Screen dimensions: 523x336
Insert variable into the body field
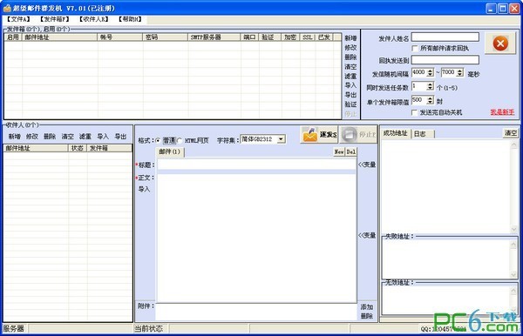pyautogui.click(x=367, y=235)
